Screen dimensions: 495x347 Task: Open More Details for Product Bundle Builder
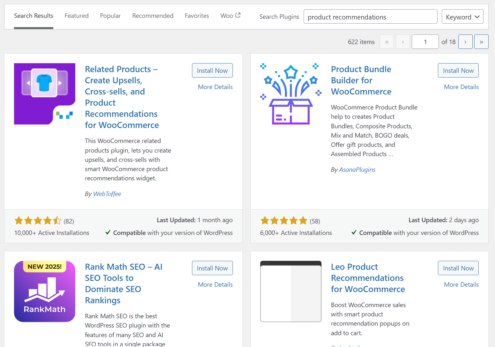(461, 87)
